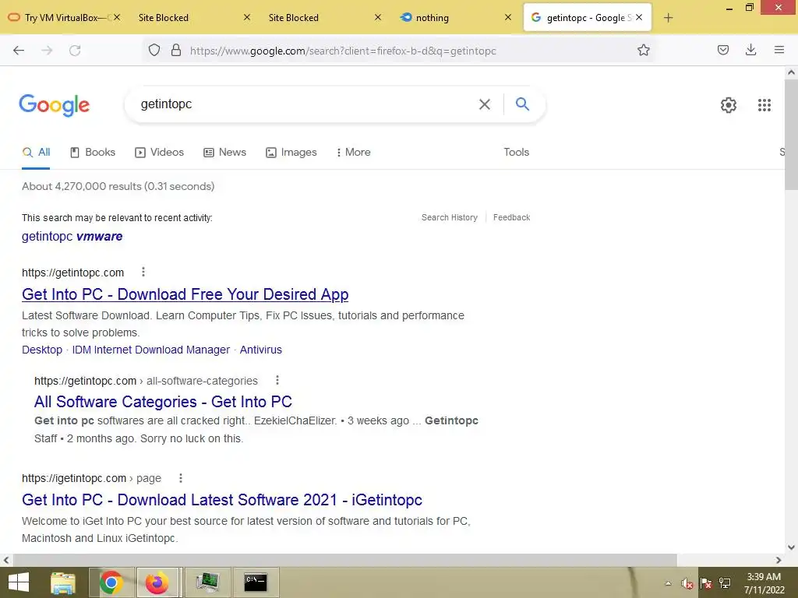Open the tracking protection shield icon
The width and height of the screenshot is (798, 598).
[154, 50]
